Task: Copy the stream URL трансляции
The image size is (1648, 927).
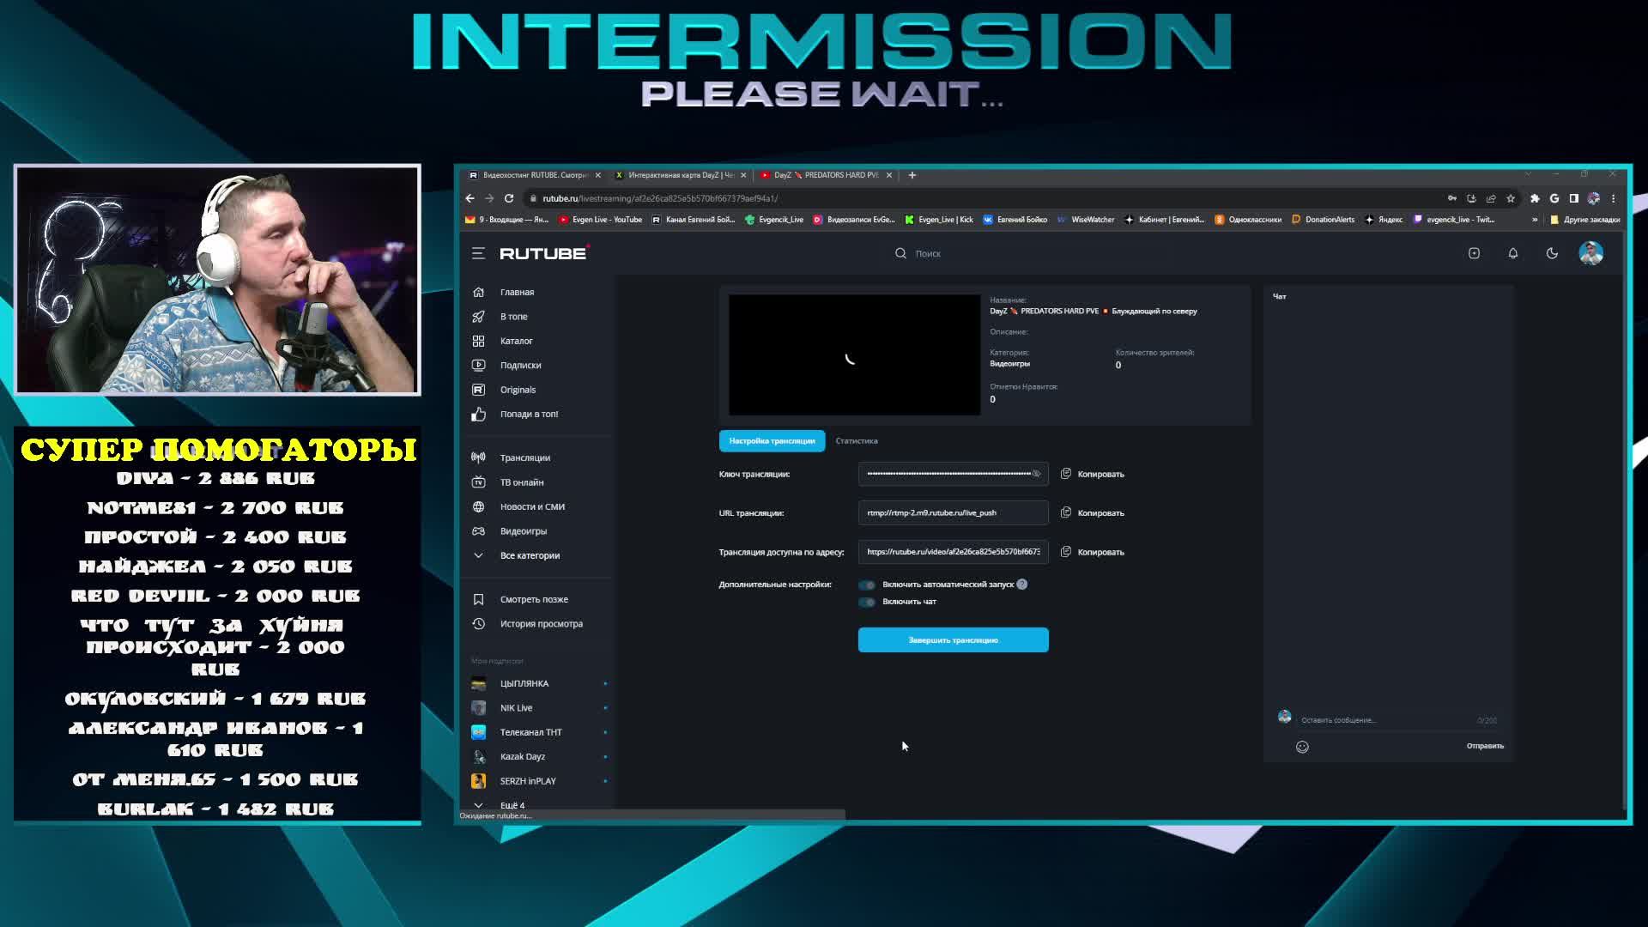Action: (x=1092, y=513)
